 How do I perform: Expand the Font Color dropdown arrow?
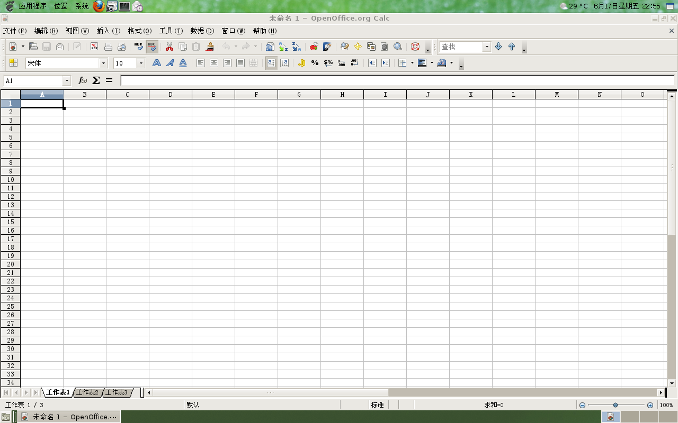451,63
